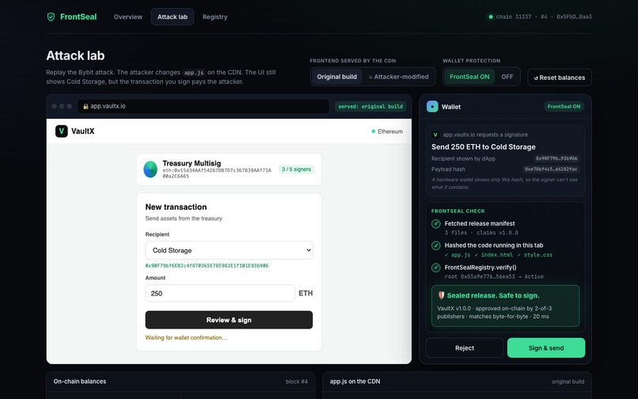The image size is (638, 399).
Task: Click the checkmark icon next to Fetched release manifest
Action: click(436, 223)
